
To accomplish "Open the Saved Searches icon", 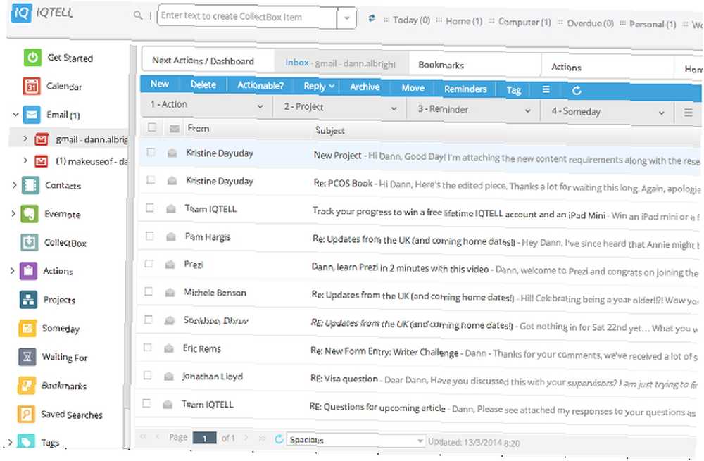I will pos(25,414).
